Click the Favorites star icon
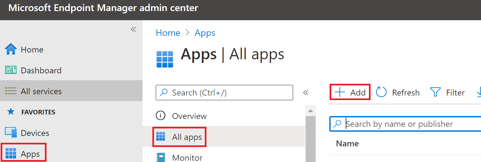Viewport: 481px width, 162px height. tap(11, 112)
